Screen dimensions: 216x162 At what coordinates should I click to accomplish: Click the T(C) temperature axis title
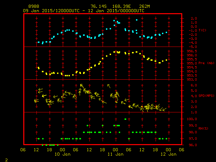[202, 30]
